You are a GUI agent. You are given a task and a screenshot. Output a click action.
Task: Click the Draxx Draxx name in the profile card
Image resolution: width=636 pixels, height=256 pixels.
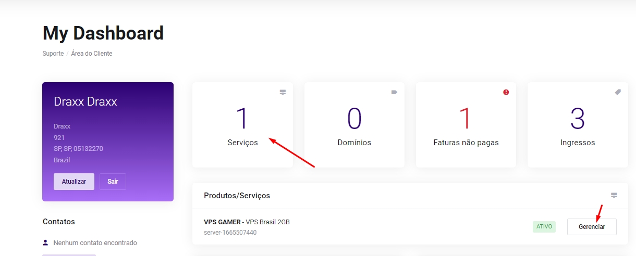tap(85, 101)
